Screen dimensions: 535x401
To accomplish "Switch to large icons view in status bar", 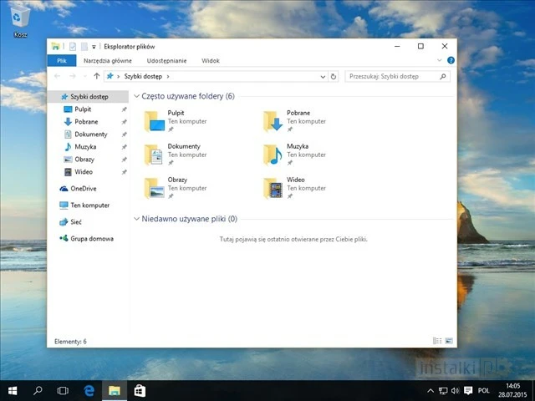I will click(449, 341).
